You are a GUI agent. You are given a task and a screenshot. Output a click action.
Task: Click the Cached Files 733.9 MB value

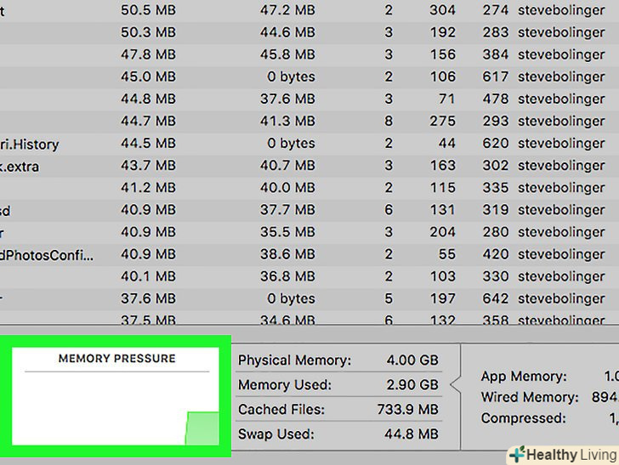pos(407,410)
